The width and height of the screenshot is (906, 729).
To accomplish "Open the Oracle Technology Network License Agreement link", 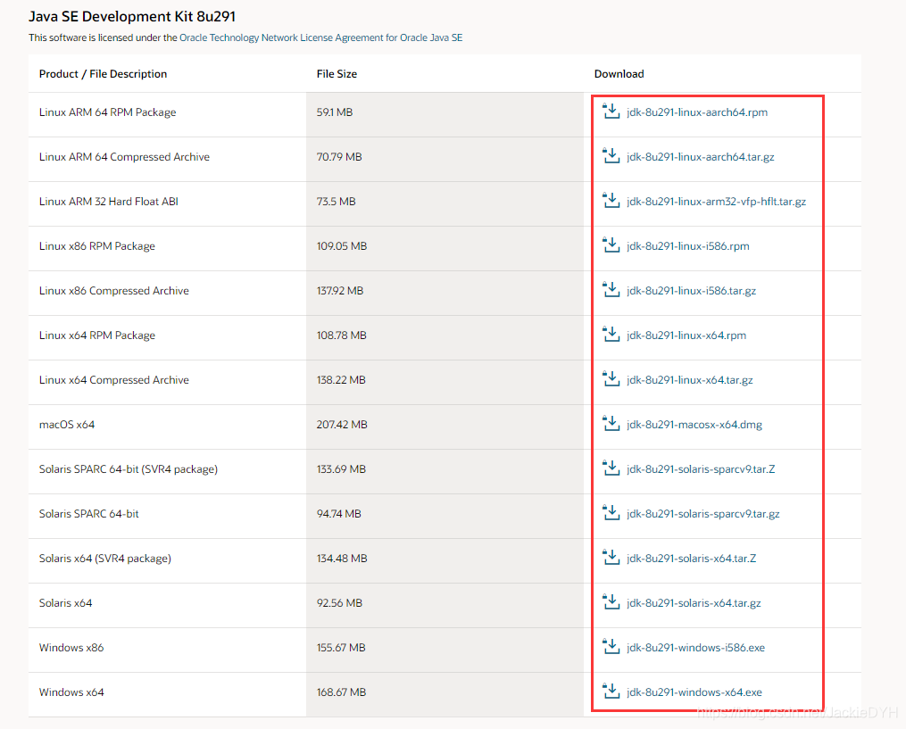I will (320, 37).
